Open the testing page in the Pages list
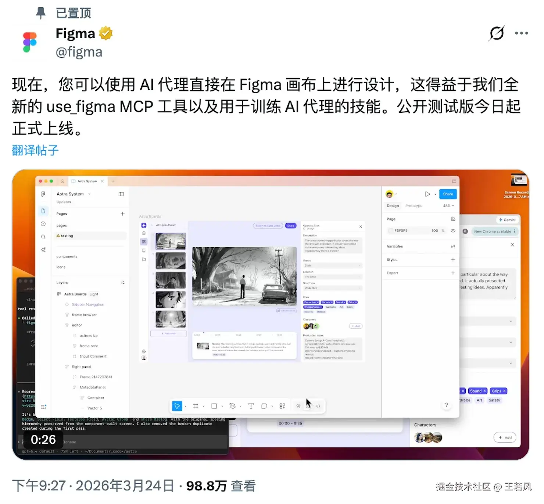 (90, 236)
